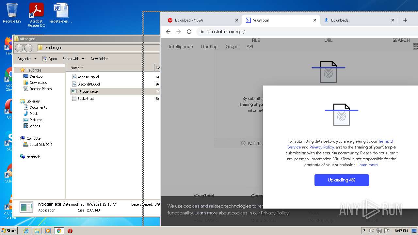Open the volume speaker tray icon
The image size is (418, 235).
[x=371, y=231]
